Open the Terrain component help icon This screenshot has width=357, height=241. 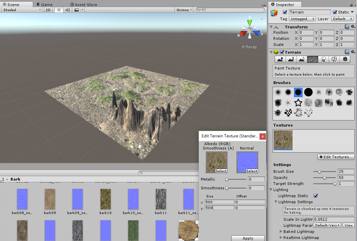(x=347, y=52)
